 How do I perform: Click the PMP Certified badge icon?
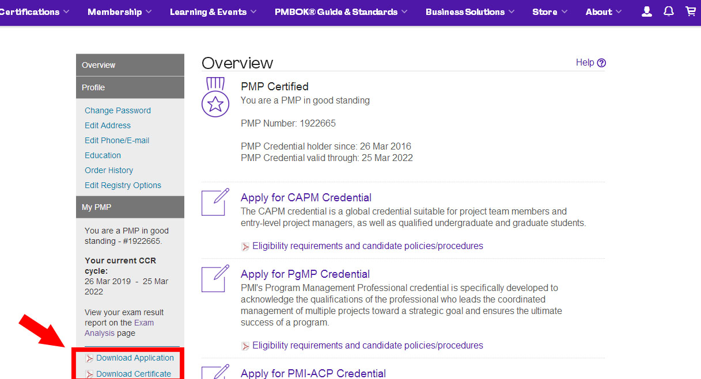tap(215, 97)
